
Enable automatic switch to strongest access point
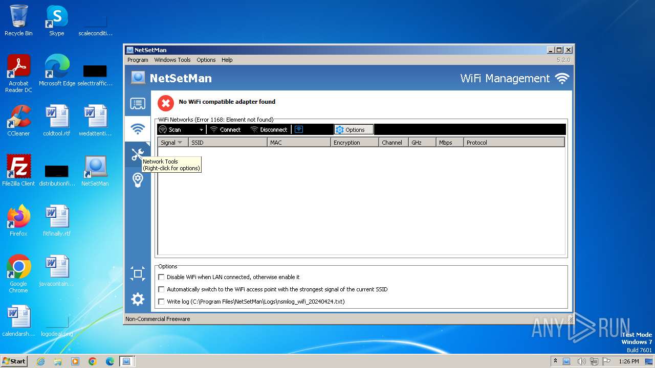[x=161, y=289]
